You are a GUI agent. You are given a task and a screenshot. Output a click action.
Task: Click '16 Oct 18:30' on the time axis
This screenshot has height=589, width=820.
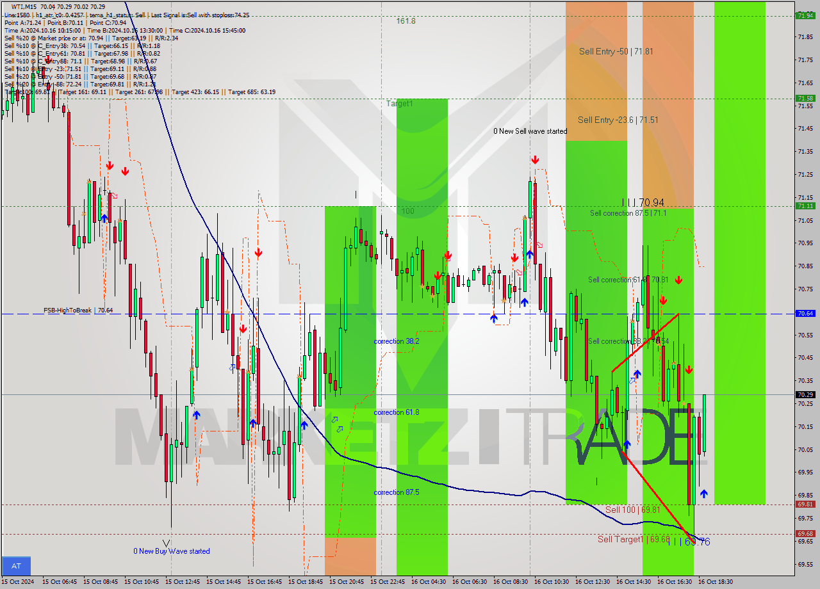(x=716, y=582)
